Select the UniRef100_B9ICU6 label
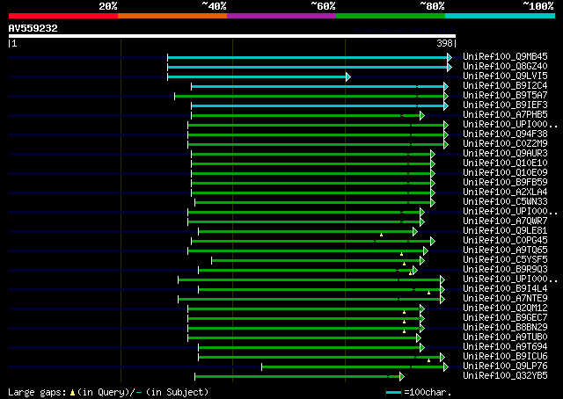Image resolution: width=563 pixels, height=399 pixels. tap(505, 357)
